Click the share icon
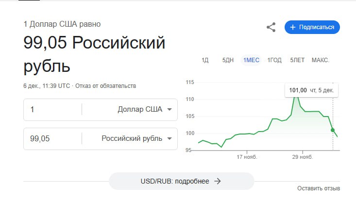Image resolution: width=356 pixels, height=202 pixels. click(271, 27)
